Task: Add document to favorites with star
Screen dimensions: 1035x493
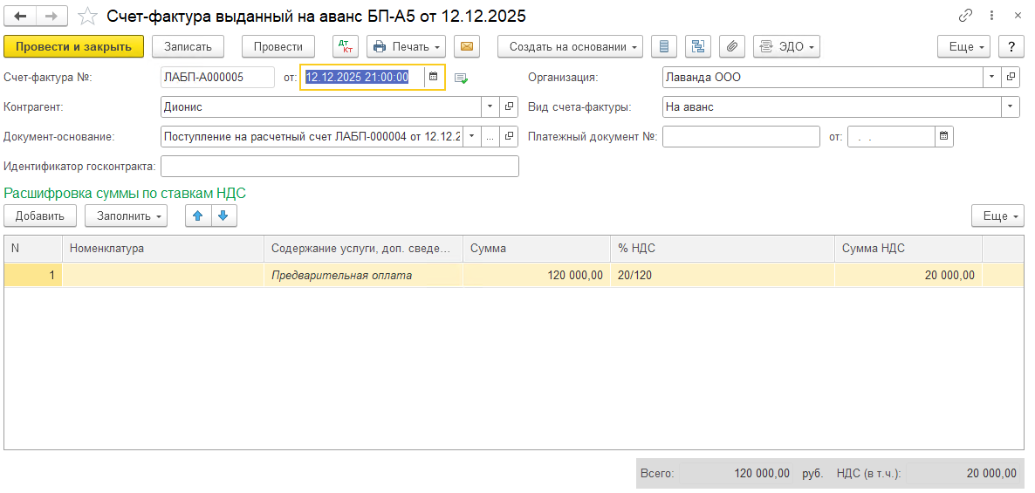Action: [88, 15]
